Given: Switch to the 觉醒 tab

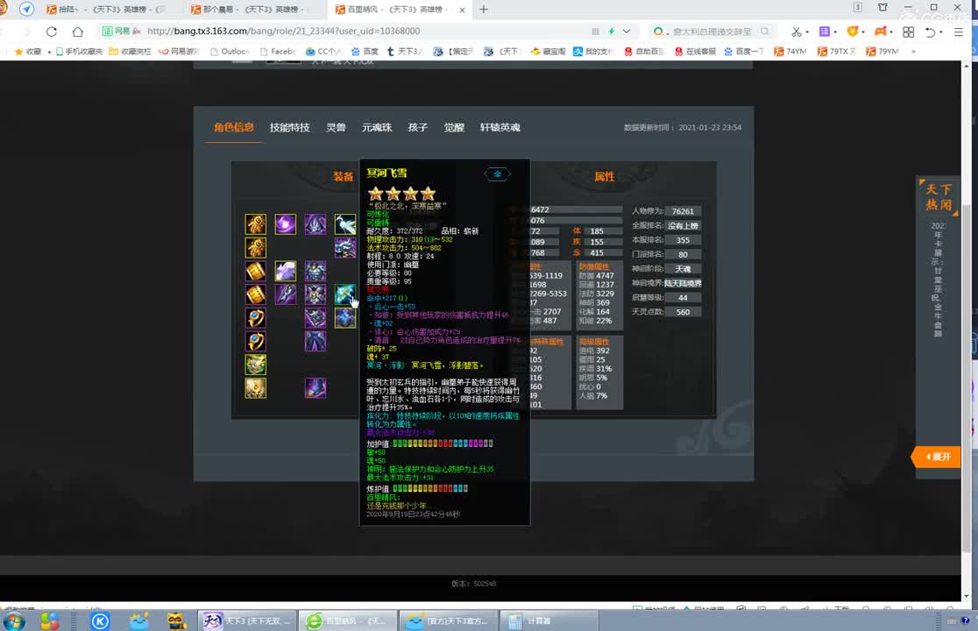Looking at the screenshot, I should click(x=453, y=127).
